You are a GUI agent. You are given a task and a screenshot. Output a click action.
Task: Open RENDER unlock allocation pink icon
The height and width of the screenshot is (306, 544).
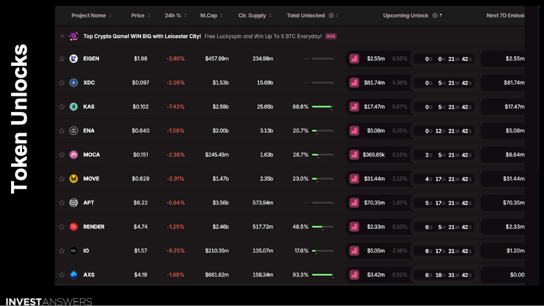pos(354,226)
